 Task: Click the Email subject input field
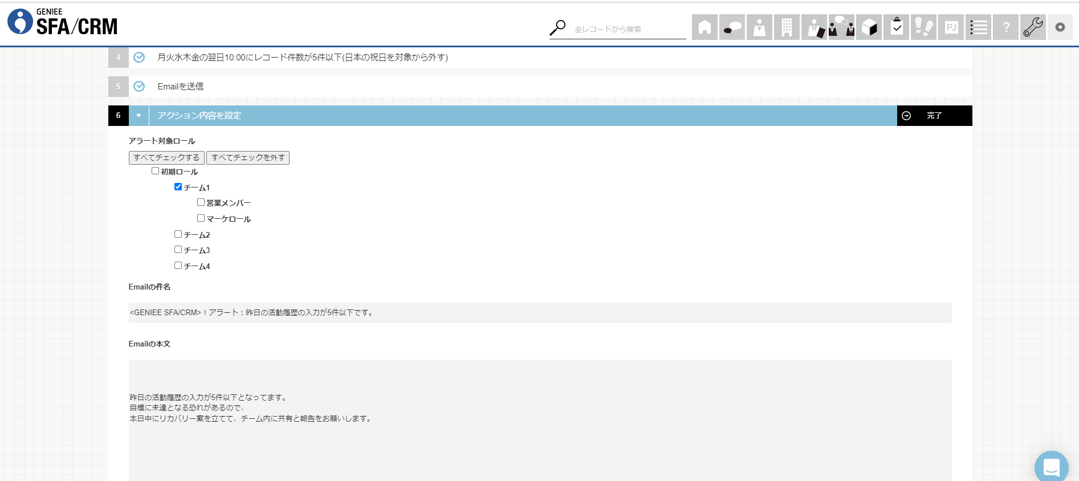click(x=540, y=313)
